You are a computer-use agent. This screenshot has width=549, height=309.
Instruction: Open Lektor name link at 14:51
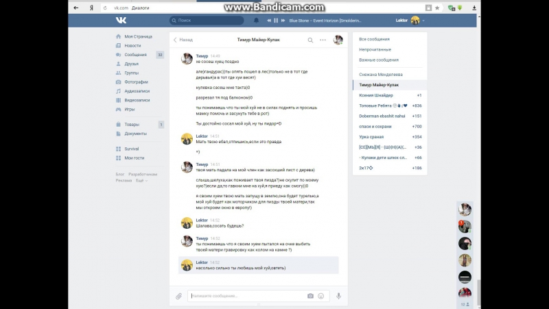pyautogui.click(x=202, y=136)
